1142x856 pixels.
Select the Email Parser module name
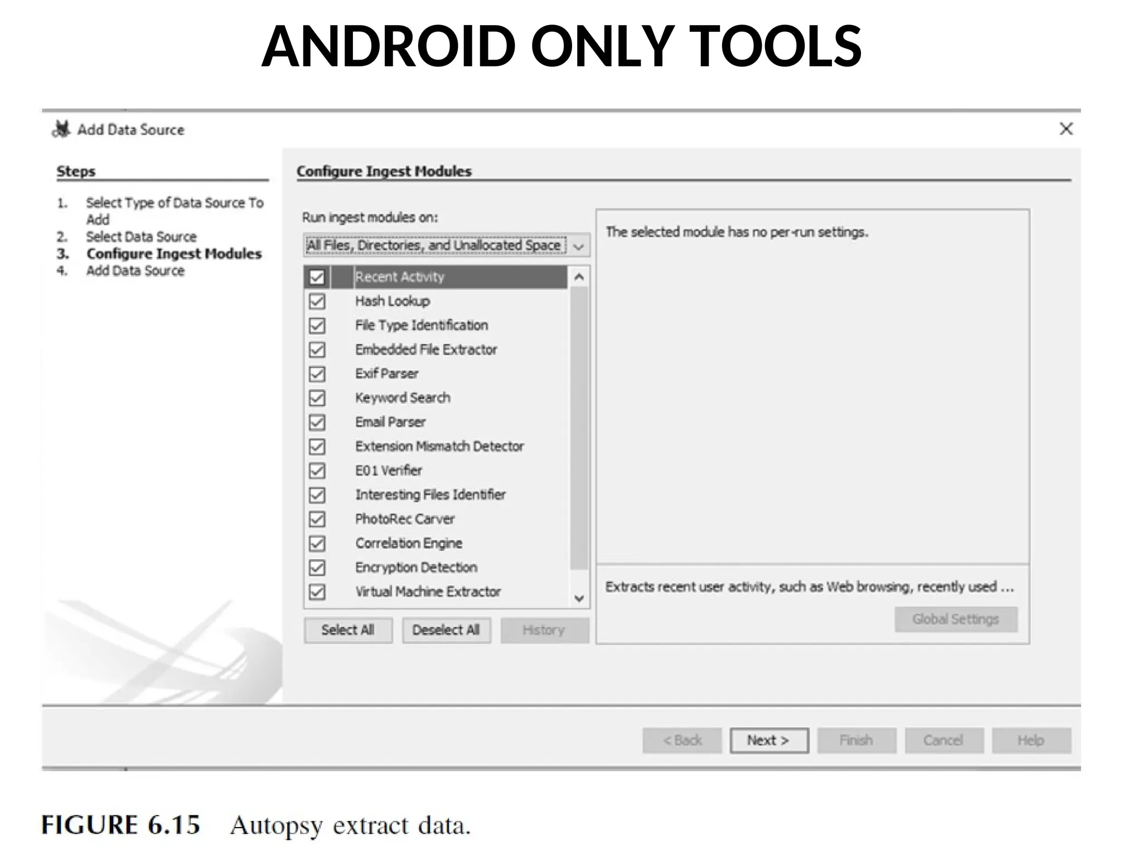click(390, 422)
